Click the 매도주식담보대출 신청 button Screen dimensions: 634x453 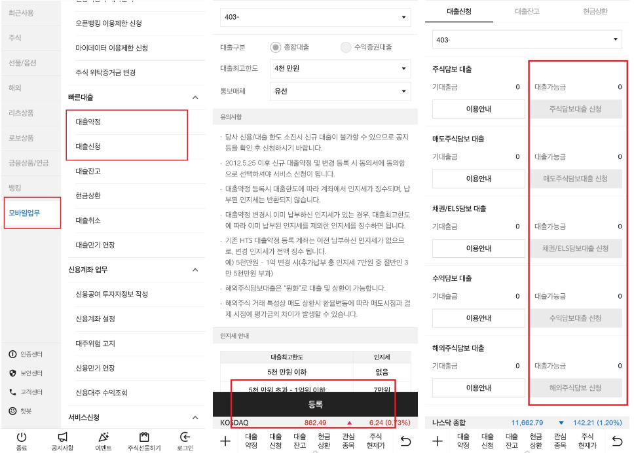pyautogui.click(x=575, y=179)
